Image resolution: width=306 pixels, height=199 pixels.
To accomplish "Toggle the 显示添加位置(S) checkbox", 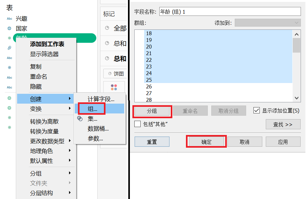I will (257, 110).
